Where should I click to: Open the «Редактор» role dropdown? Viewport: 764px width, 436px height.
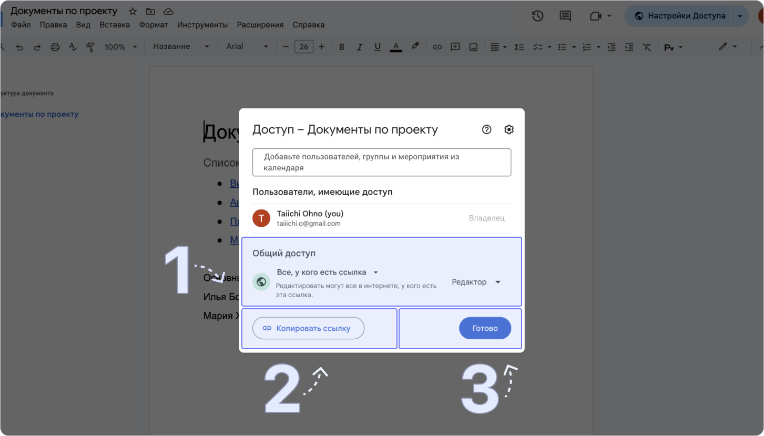pos(476,282)
